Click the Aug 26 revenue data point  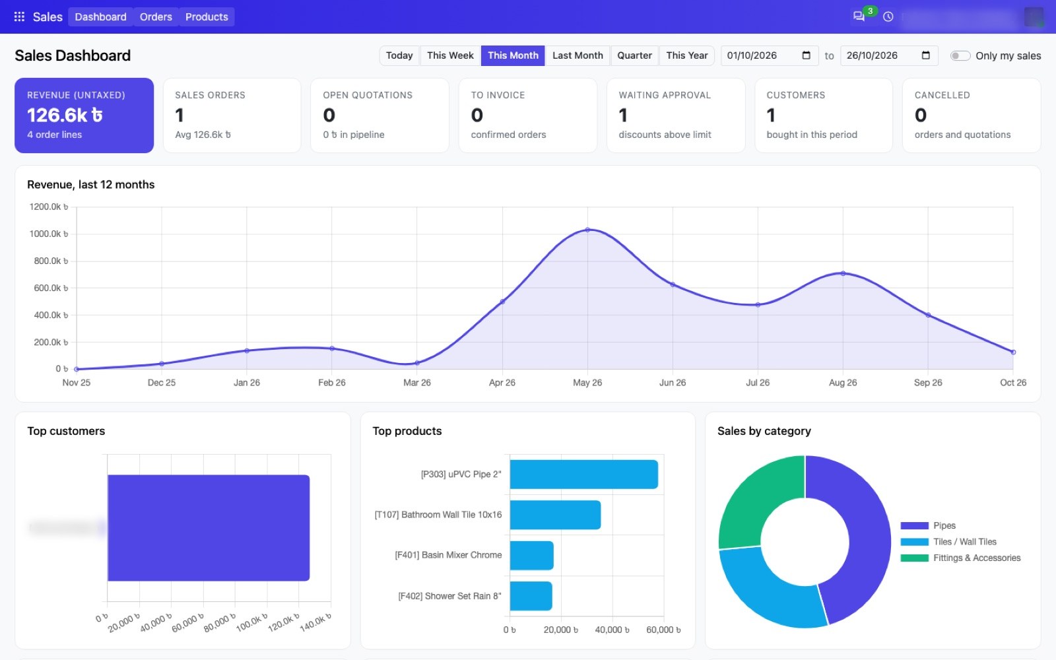tap(843, 273)
